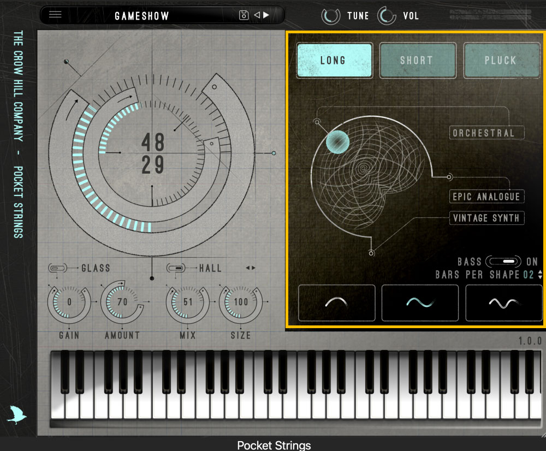546x451 pixels.
Task: Choose the cyan sine wave shape
Action: pos(420,302)
